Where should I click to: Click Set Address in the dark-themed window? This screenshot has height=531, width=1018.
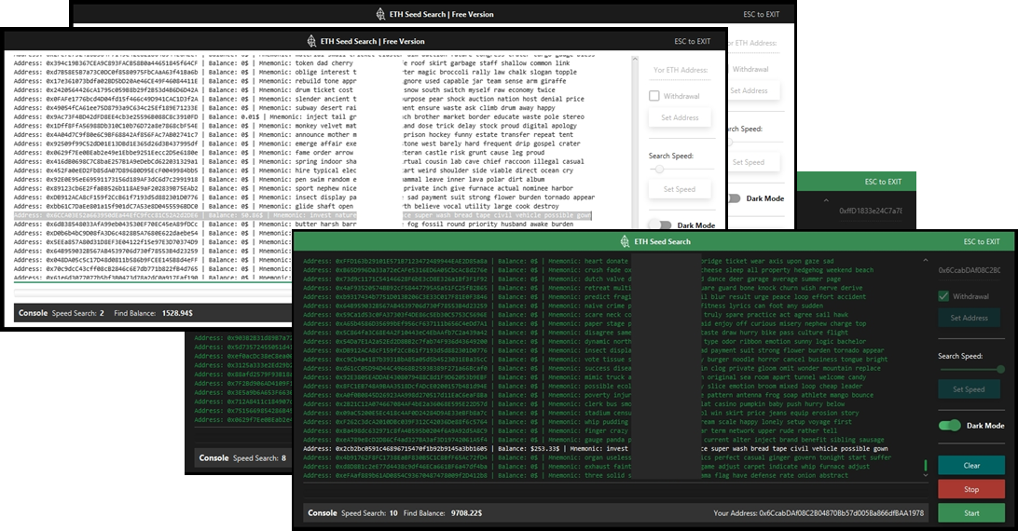point(969,318)
